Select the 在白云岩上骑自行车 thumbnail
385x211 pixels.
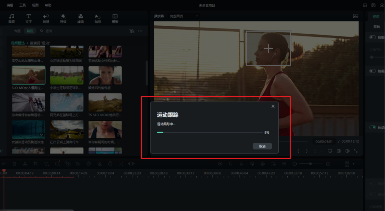coord(67,129)
